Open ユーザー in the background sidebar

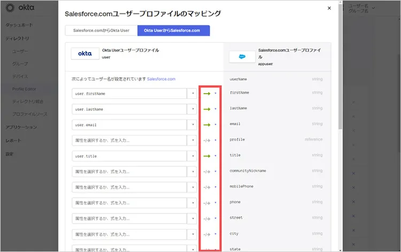pos(20,51)
